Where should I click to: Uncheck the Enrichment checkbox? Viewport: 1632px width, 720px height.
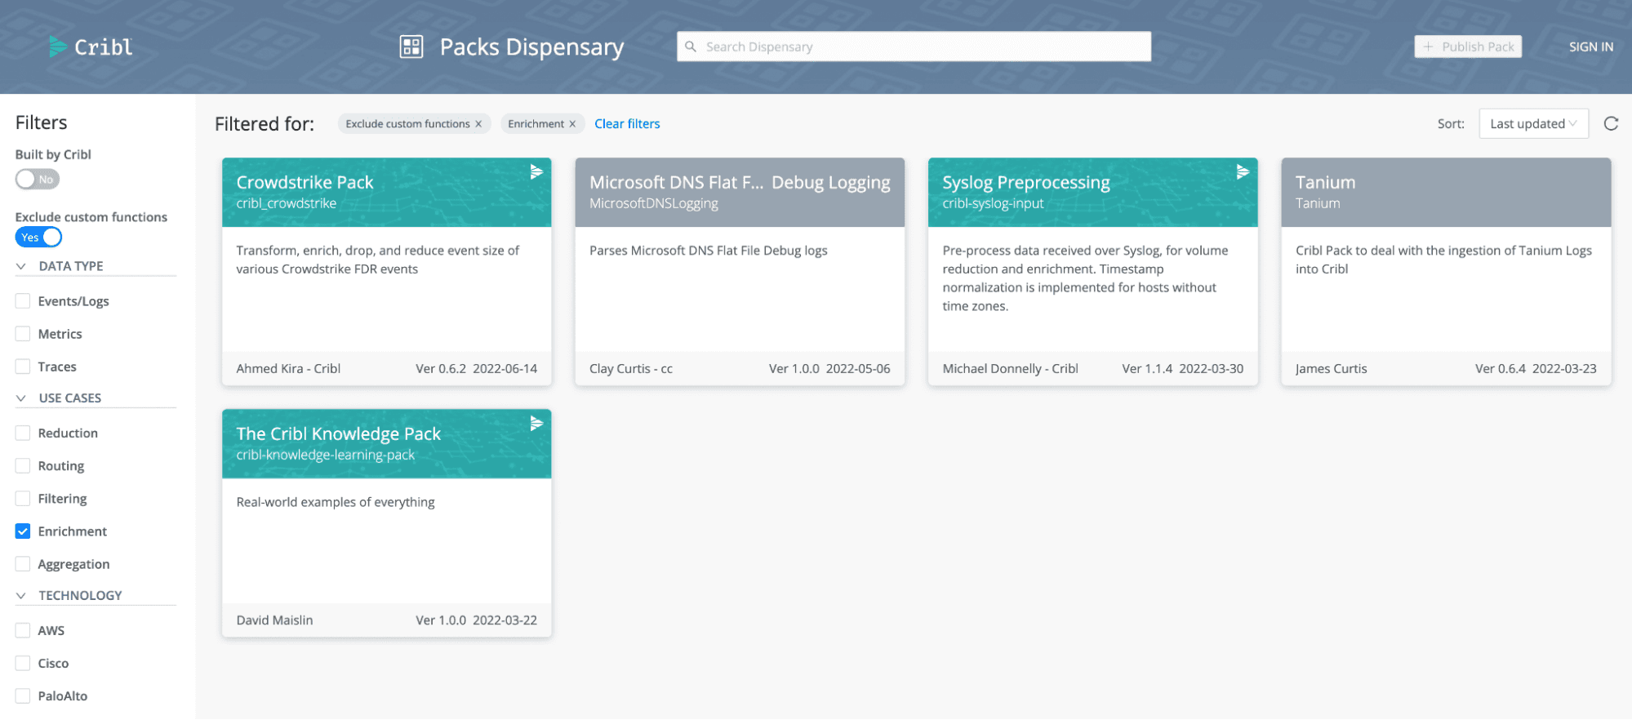click(x=23, y=531)
